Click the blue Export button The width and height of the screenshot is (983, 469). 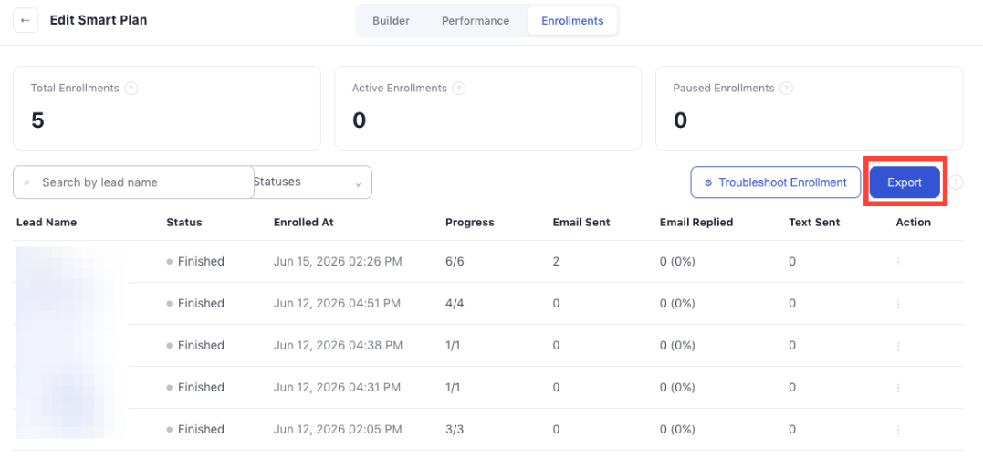905,182
